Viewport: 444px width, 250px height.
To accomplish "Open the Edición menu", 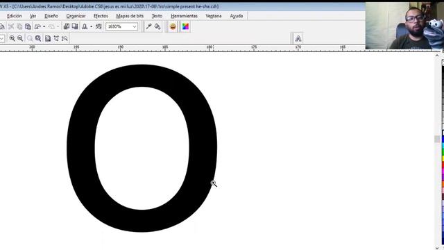I will [x=14, y=16].
